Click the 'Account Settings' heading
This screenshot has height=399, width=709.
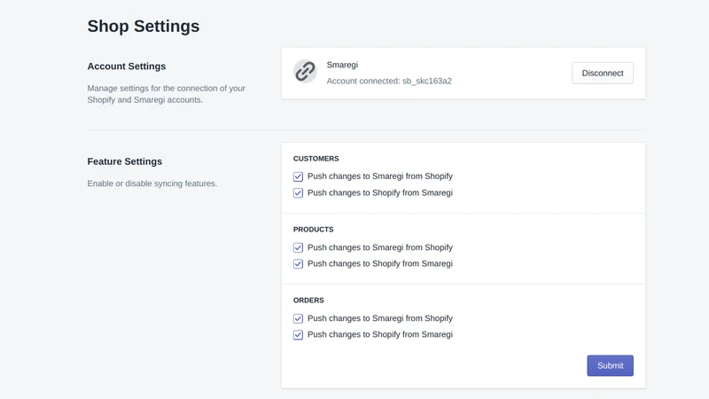[x=127, y=66]
